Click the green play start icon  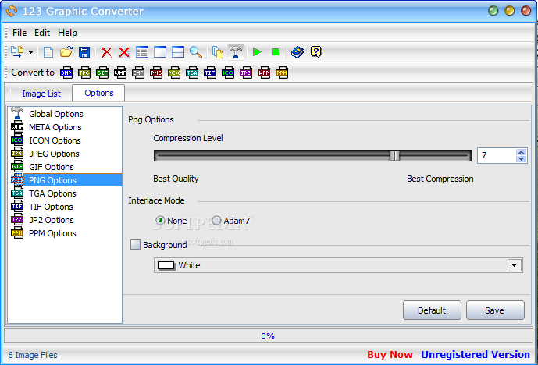click(x=258, y=52)
